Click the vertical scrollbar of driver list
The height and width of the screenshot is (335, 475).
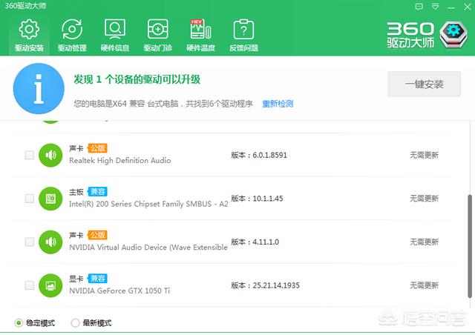[470, 246]
